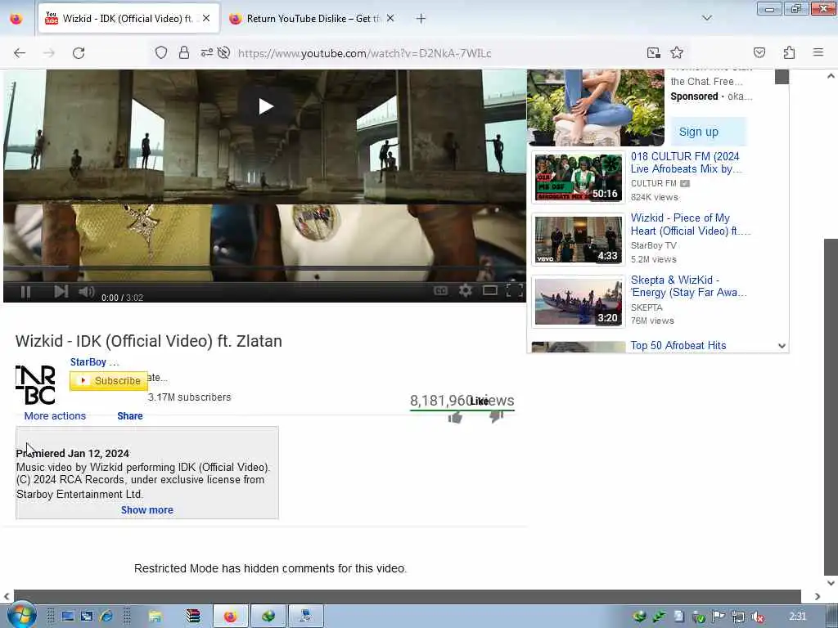The image size is (838, 628).
Task: Focus the YouTube URL address field
Action: [x=364, y=53]
